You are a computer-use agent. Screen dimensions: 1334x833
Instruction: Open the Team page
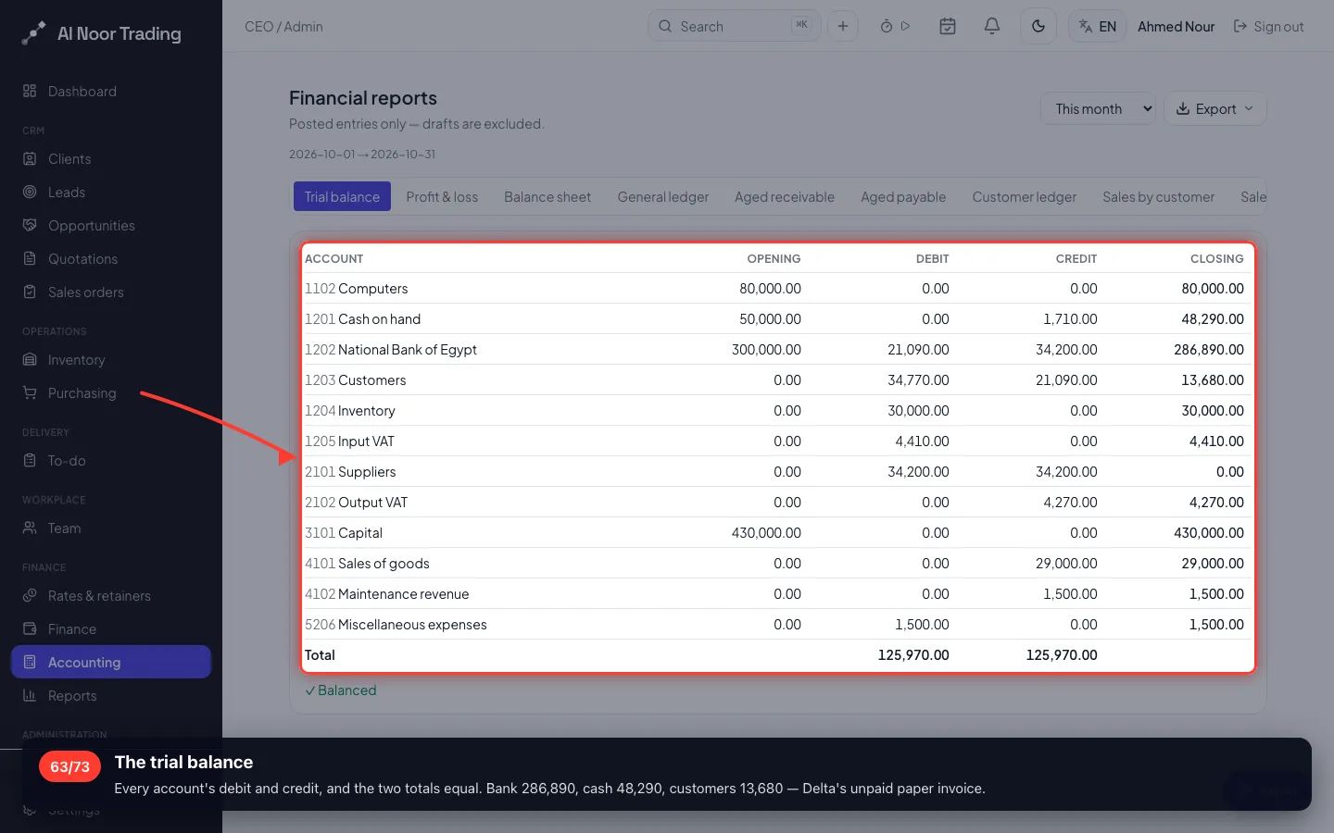[111, 528]
